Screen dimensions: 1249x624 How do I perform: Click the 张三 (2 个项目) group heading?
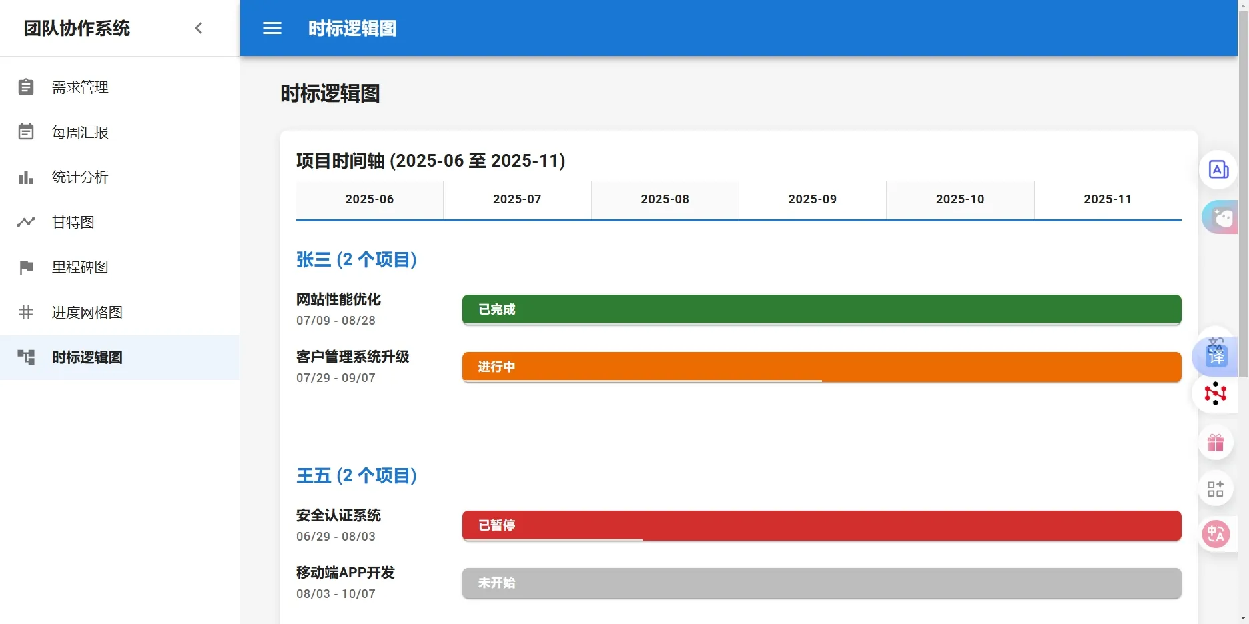(356, 259)
